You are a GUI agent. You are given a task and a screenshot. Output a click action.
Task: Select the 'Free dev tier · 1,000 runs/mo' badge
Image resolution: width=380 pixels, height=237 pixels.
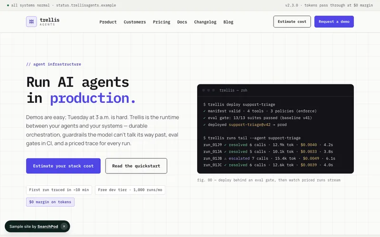130,190
